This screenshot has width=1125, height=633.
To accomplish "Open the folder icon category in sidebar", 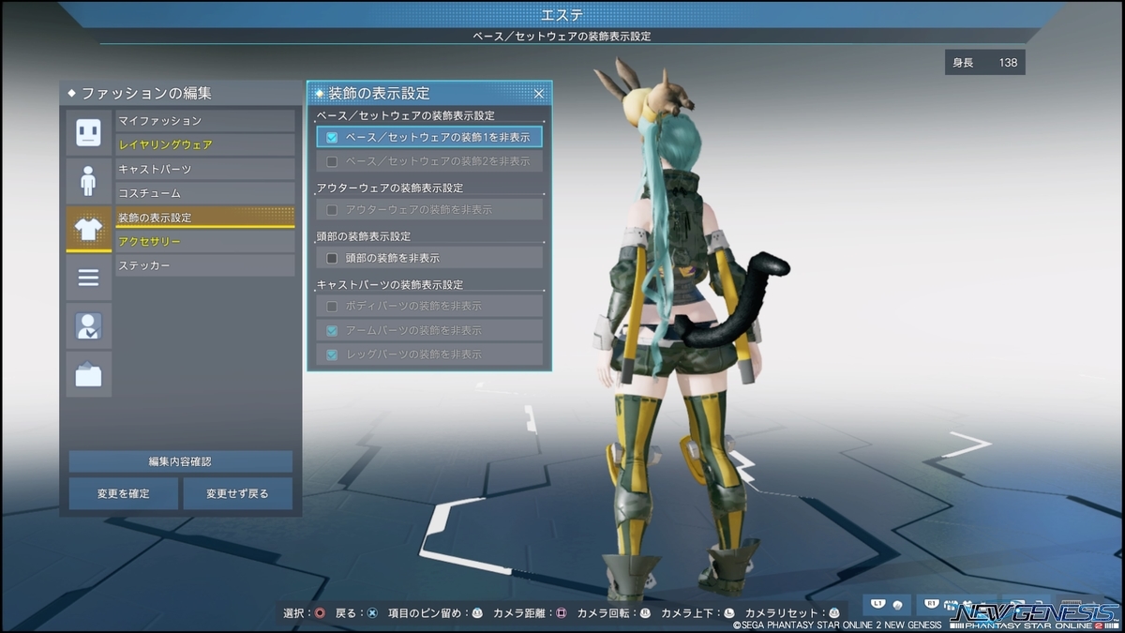I will click(x=88, y=375).
